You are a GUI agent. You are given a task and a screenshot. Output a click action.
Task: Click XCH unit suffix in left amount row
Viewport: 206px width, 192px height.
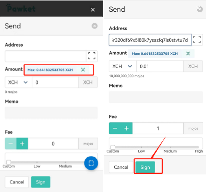tap(88, 82)
